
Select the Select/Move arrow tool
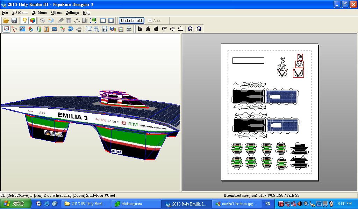tap(6, 29)
